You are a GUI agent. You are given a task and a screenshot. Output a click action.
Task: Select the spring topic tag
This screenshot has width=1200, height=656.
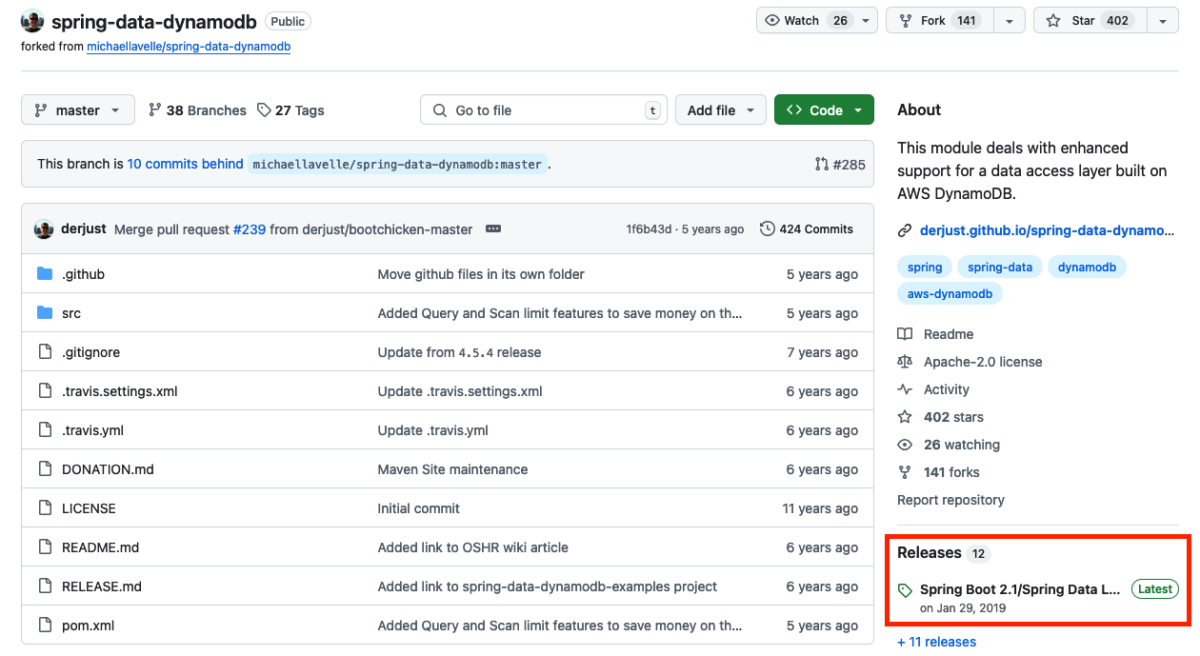click(925, 268)
